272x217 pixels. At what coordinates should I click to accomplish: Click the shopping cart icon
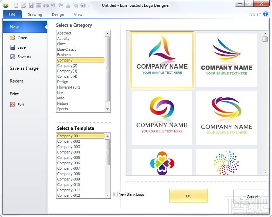point(76,5)
